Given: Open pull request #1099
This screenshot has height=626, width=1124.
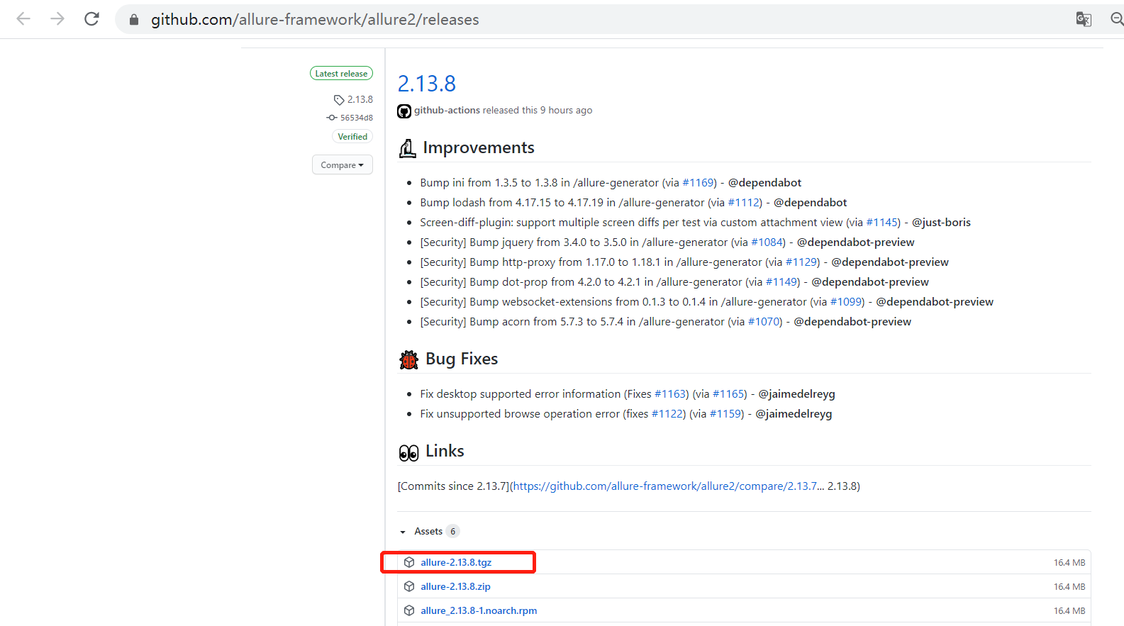Looking at the screenshot, I should tap(847, 302).
